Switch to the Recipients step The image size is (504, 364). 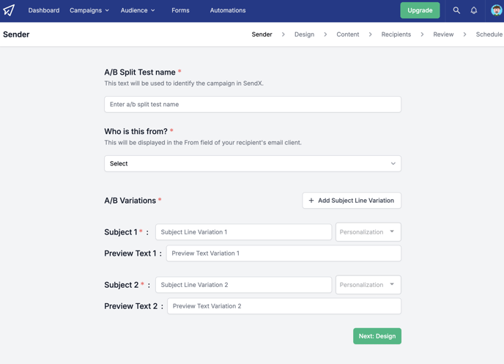tap(396, 34)
